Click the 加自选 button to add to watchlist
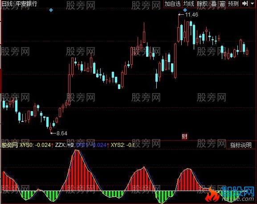The image size is (257, 204). pos(172,4)
